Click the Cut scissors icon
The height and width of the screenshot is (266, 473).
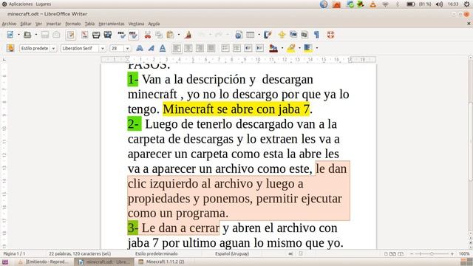(x=148, y=35)
